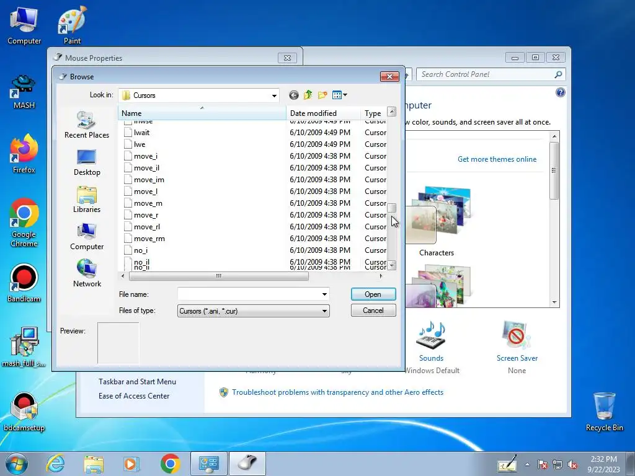Viewport: 635px width, 476px height.
Task: Click into the File name field
Action: click(249, 294)
